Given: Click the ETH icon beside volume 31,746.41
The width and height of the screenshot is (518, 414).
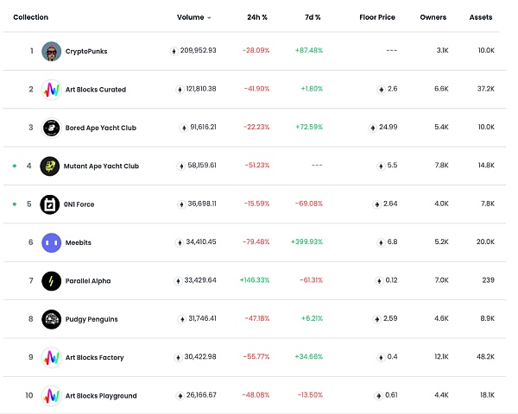Looking at the screenshot, I should click(x=182, y=319).
